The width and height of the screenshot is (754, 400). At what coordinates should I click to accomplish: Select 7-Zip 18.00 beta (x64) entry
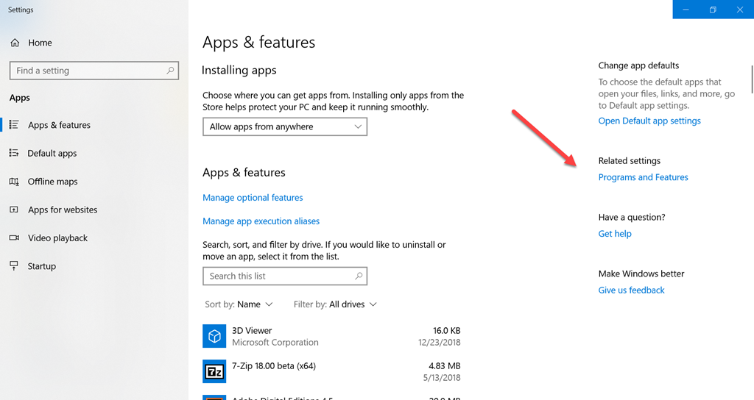coord(274,366)
